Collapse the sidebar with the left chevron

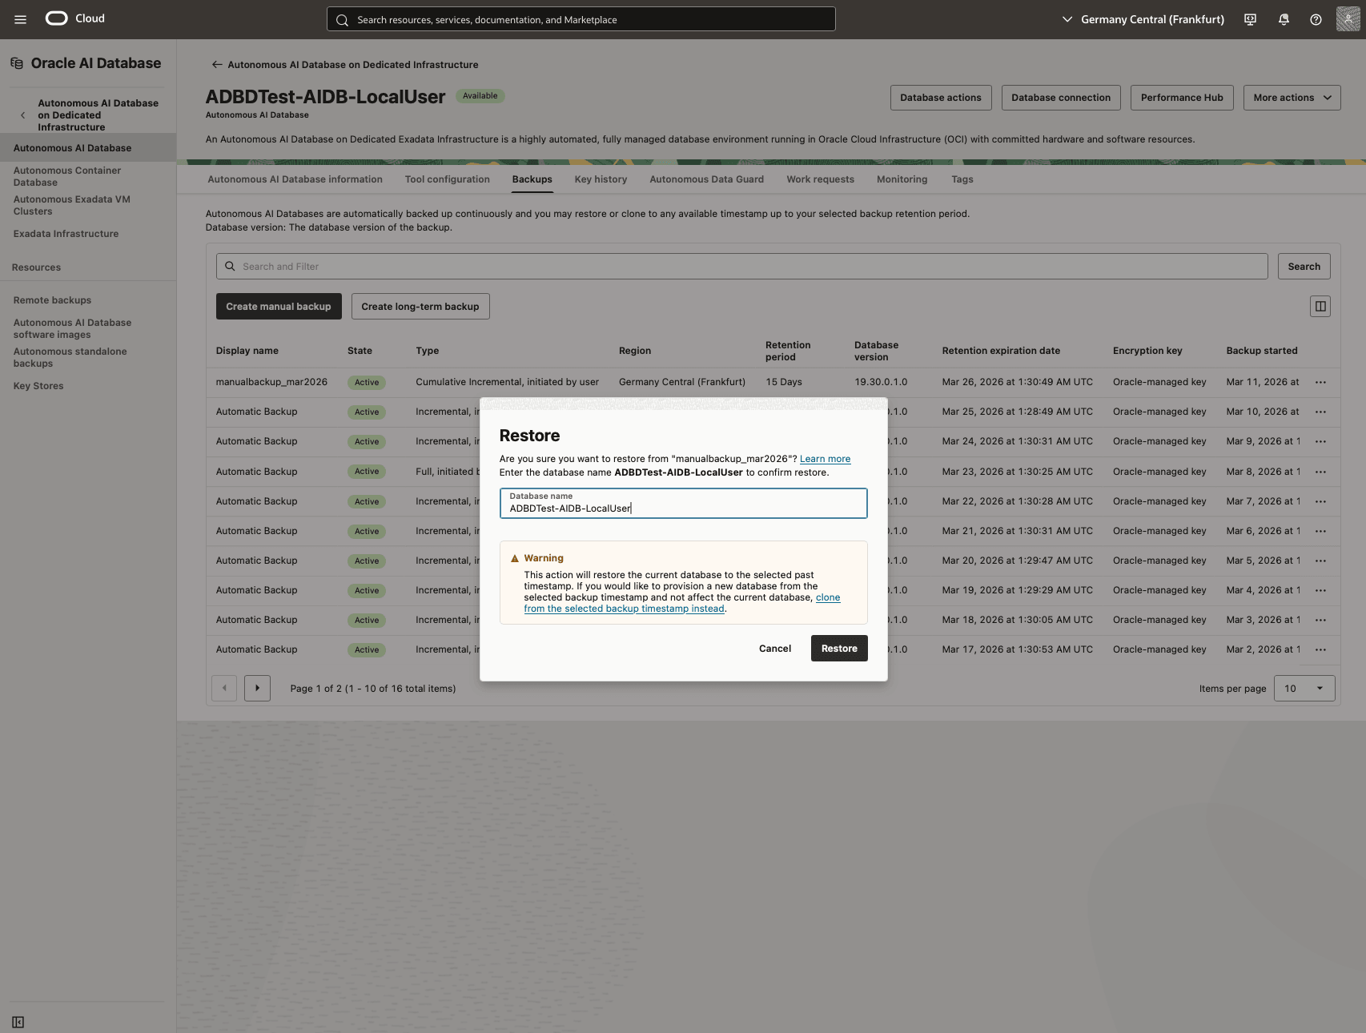[x=22, y=115]
